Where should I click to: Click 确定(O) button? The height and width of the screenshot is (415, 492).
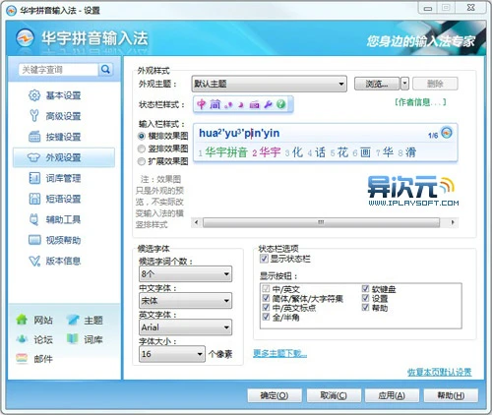coord(275,395)
